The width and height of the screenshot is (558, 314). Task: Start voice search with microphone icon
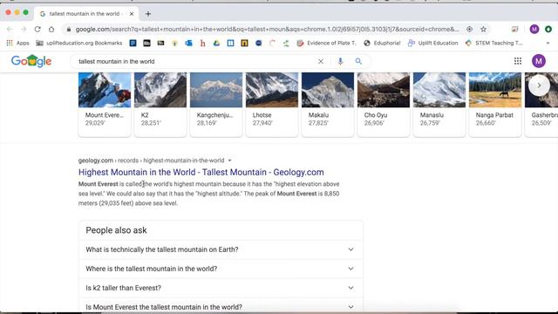click(x=340, y=61)
